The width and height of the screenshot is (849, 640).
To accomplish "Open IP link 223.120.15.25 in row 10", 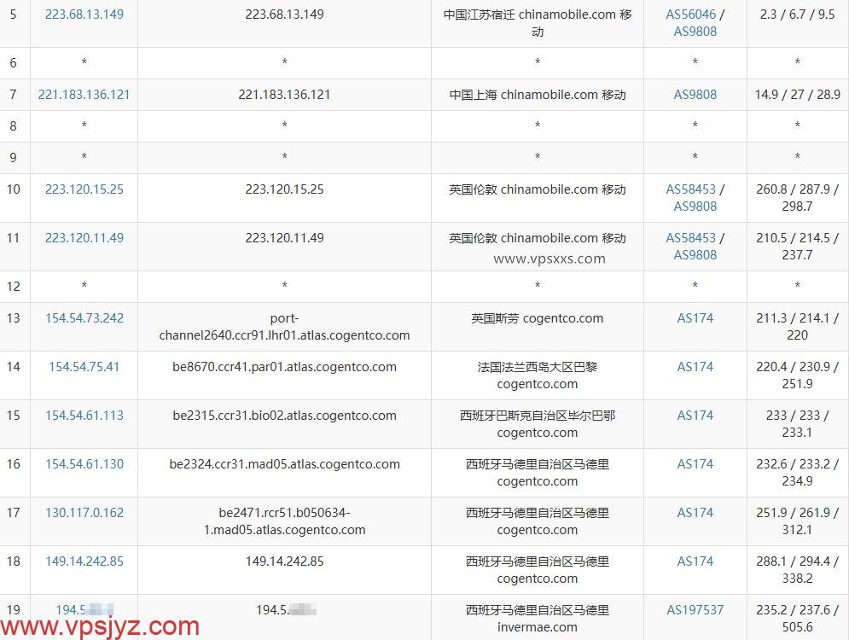I will [84, 189].
